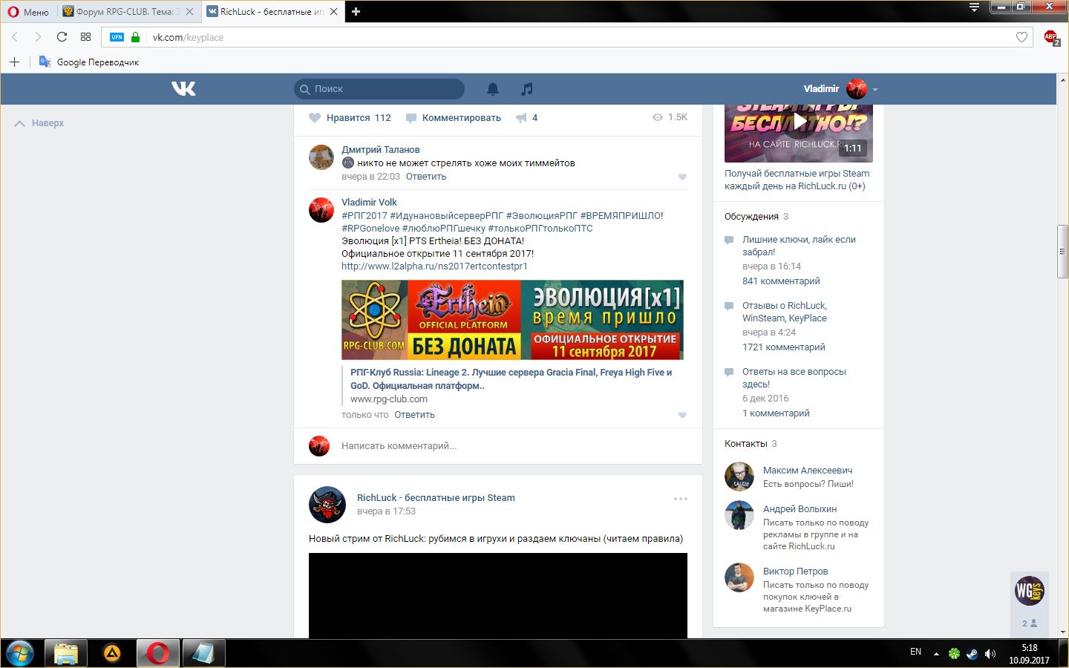Reply to Vladimir Volk's comment
This screenshot has width=1069, height=668.
pos(414,415)
